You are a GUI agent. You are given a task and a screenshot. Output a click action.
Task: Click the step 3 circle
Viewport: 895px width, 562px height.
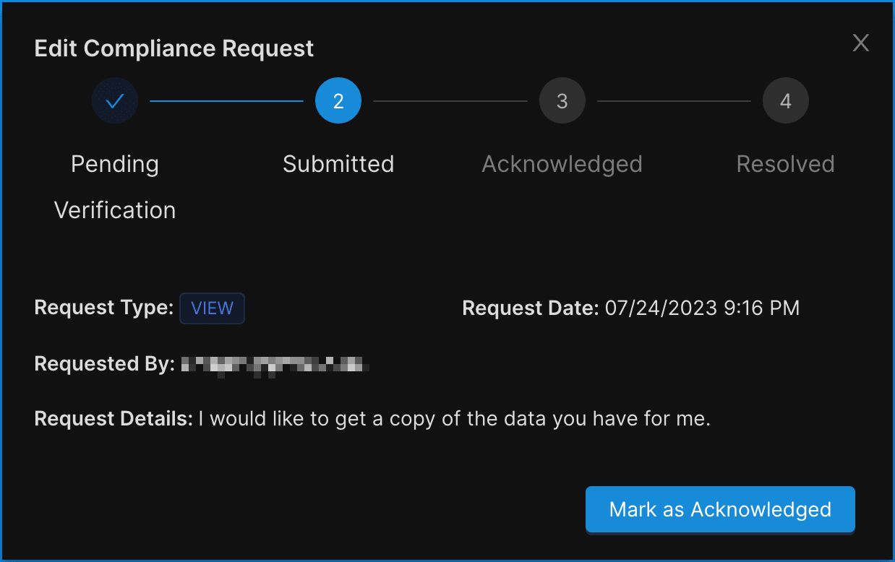562,101
